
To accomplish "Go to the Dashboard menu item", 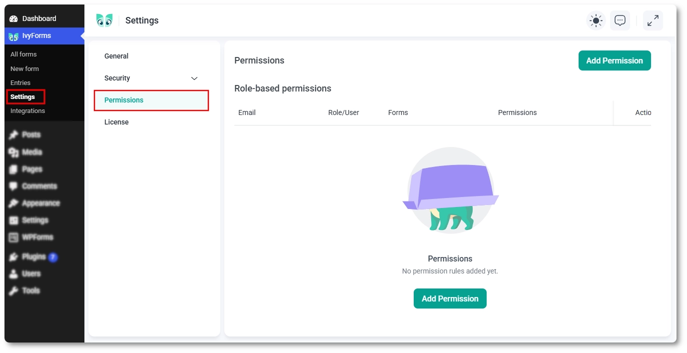I will tap(44, 18).
